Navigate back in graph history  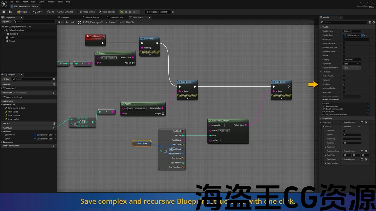[67, 22]
